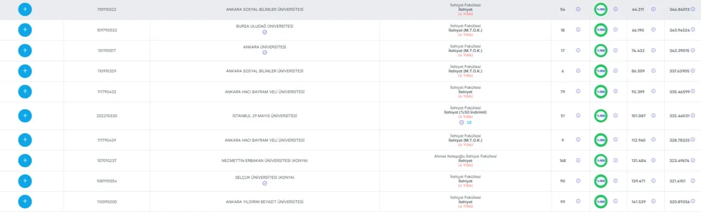Click %100 occupancy ring in İstanbul 29 Mayıs row
The width and height of the screenshot is (701, 212).
pyautogui.click(x=601, y=116)
